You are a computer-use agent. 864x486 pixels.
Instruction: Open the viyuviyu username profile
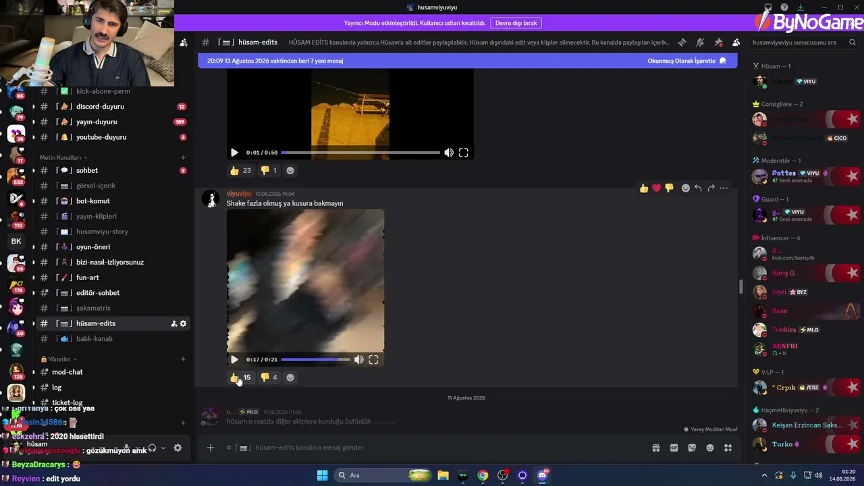click(x=239, y=194)
